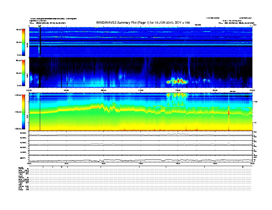
Task: Click the WIND/WAVES Summary Plot title
Action: point(143,23)
